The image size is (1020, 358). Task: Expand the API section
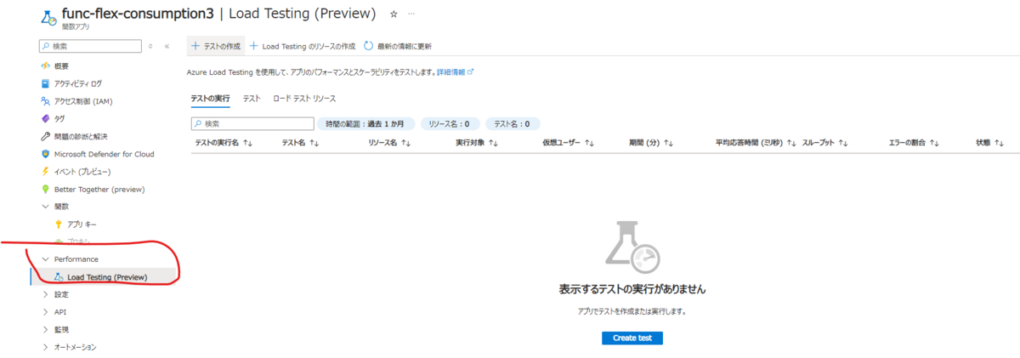46,312
